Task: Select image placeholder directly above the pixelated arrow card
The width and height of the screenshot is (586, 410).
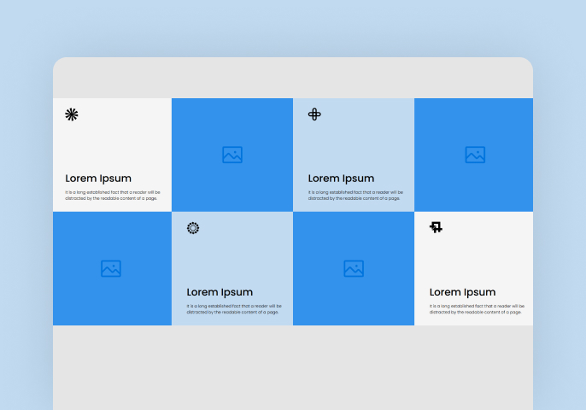Action: [x=473, y=155]
